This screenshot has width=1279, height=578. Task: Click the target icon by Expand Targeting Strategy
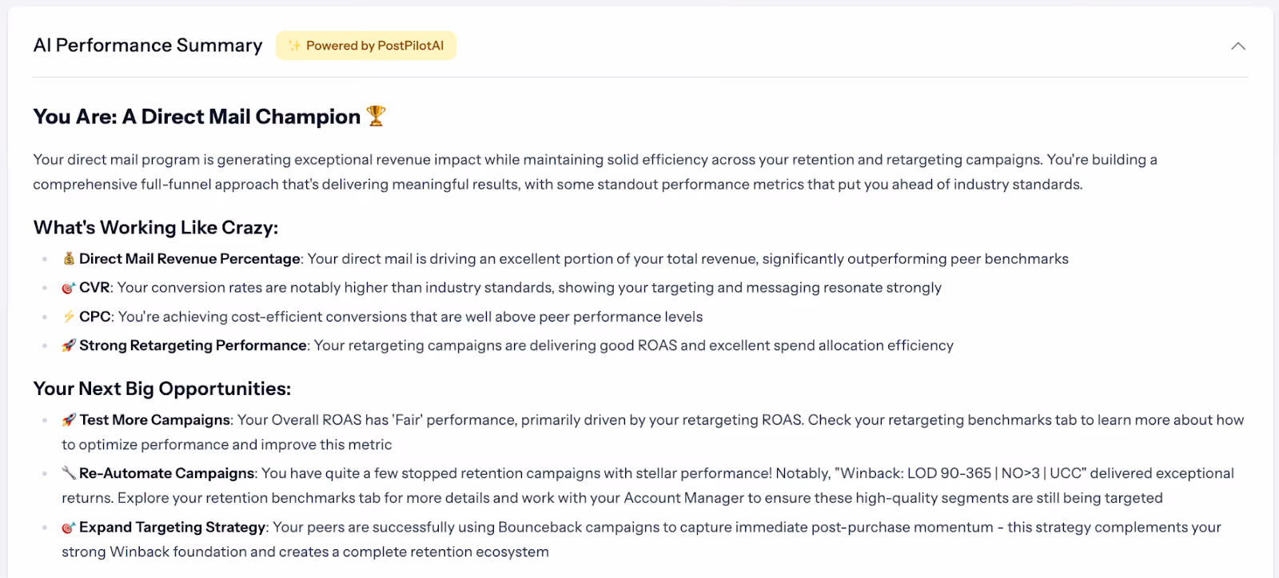tap(69, 528)
